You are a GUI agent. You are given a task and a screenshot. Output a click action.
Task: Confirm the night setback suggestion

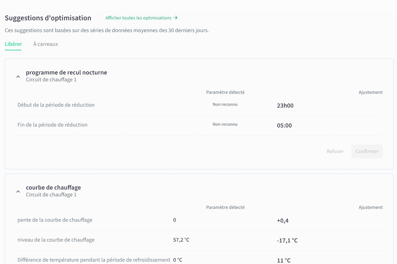pyautogui.click(x=367, y=151)
